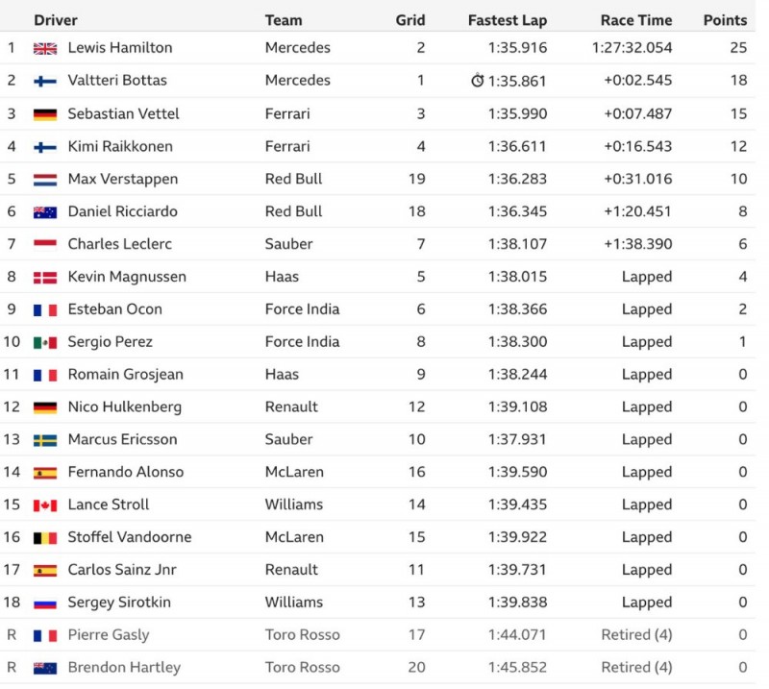Click the Mexican flag beside Sergio Perez
The image size is (769, 689).
[45, 342]
